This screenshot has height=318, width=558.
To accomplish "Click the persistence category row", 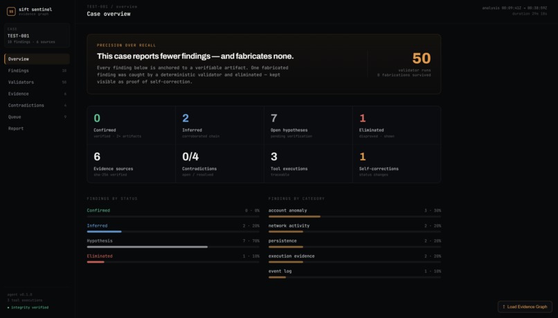I will tap(354, 243).
